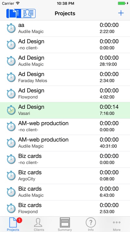Switch to client grouping view segment
The image size is (130, 232).
click(x=28, y=14)
